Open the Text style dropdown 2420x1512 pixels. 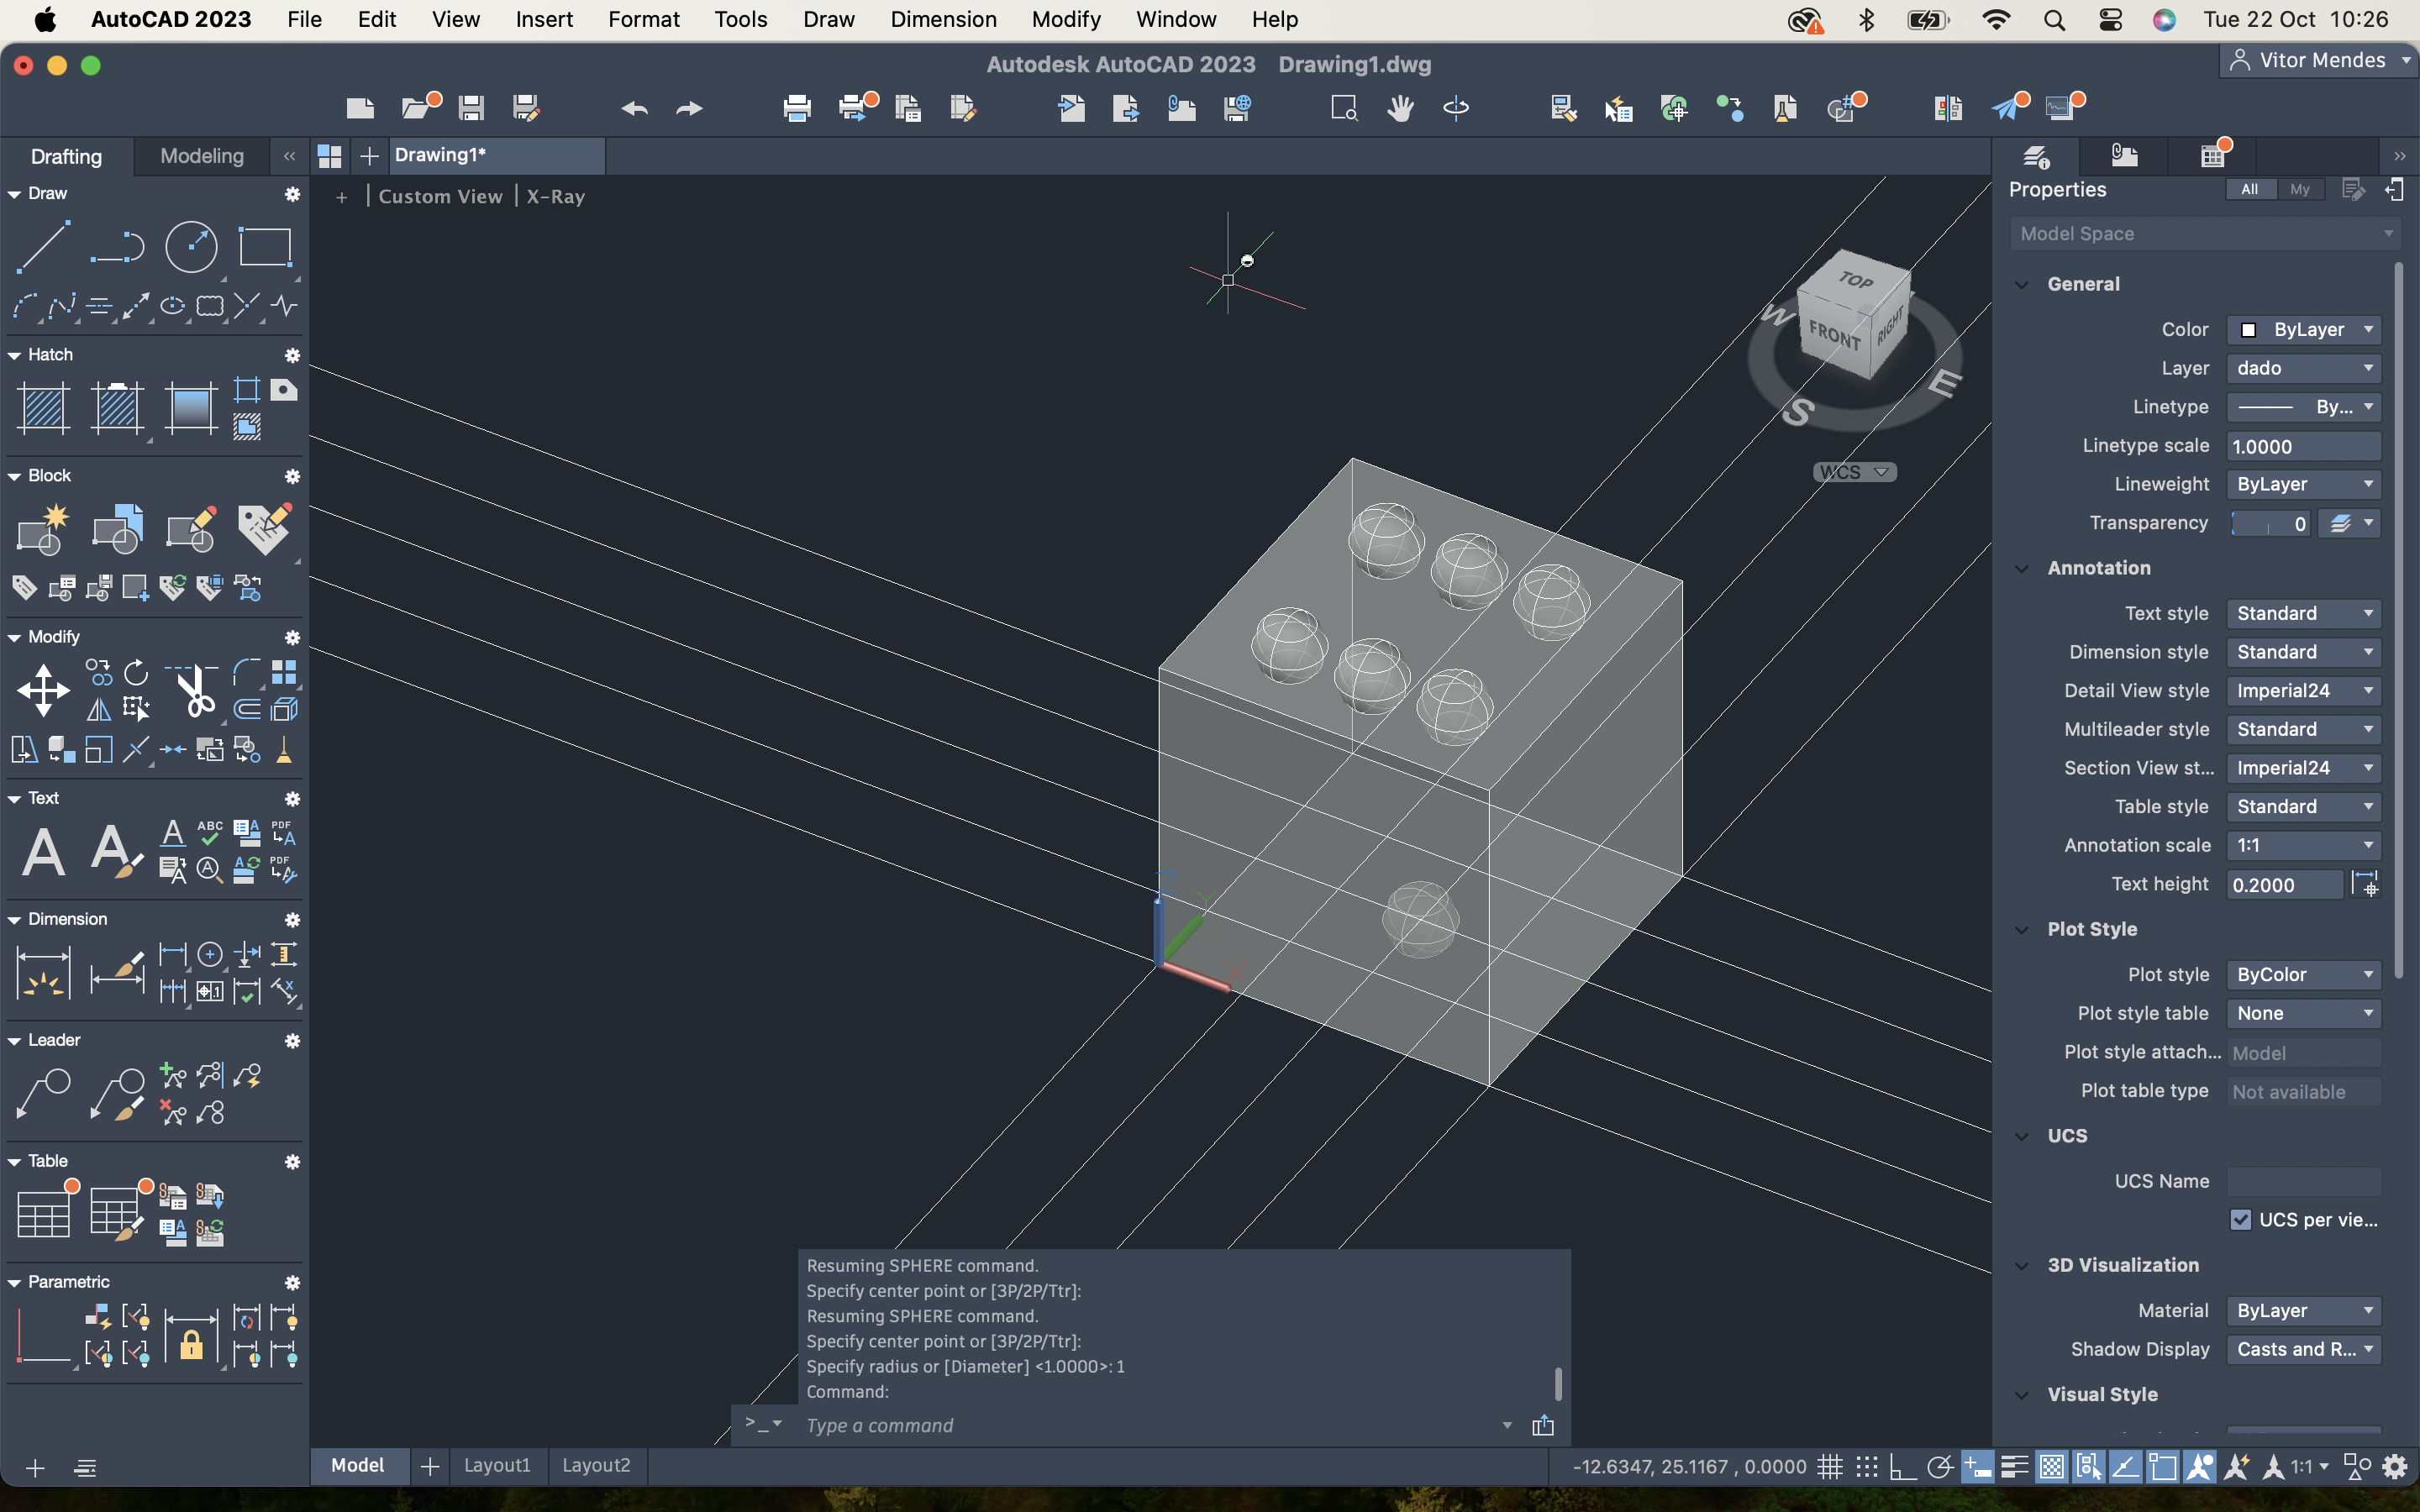2303,613
